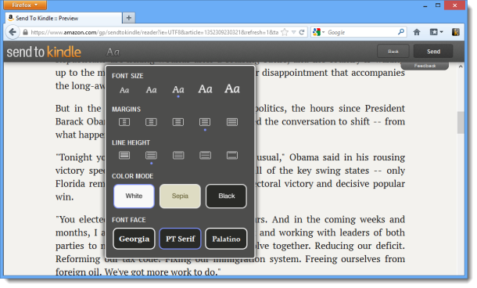Open the browser home page icon
The image size is (477, 288).
coord(417,32)
